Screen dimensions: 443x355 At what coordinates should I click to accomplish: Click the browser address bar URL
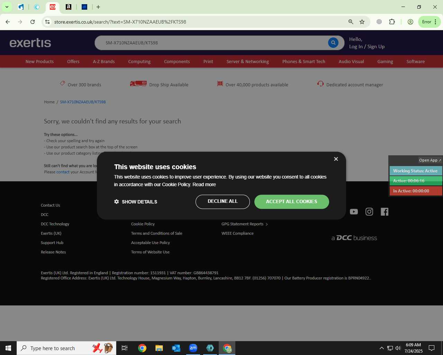tap(120, 22)
